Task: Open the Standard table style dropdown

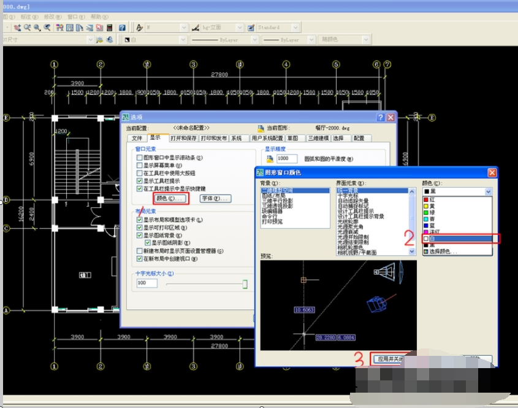Action: click(x=295, y=28)
